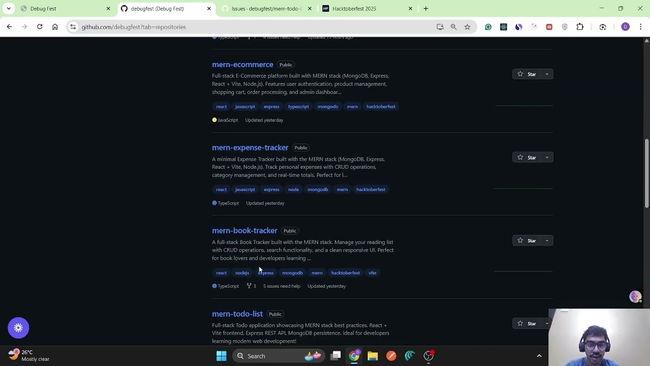Open Task View on the taskbar
This screenshot has width=650, height=366.
pos(336,356)
